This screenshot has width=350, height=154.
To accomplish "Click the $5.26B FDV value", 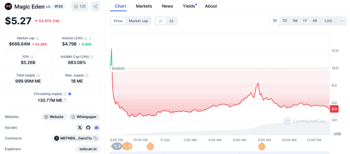I will pos(28,62).
